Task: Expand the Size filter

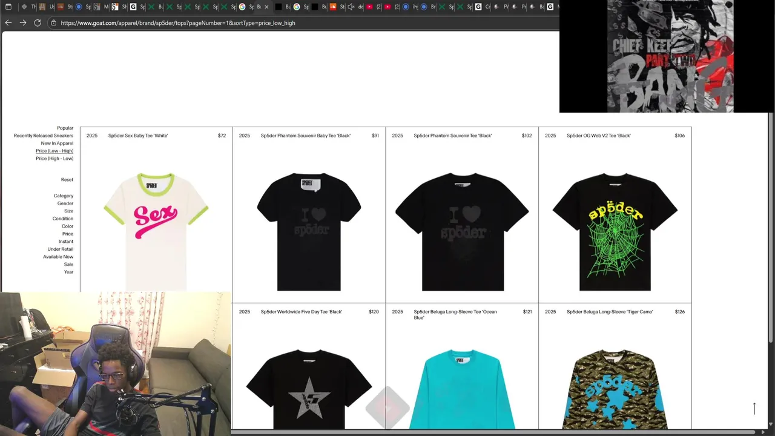Action: pyautogui.click(x=68, y=211)
